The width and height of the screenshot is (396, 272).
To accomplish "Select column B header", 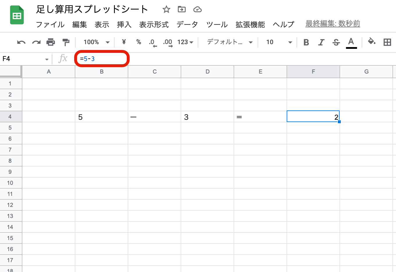I will (x=101, y=72).
